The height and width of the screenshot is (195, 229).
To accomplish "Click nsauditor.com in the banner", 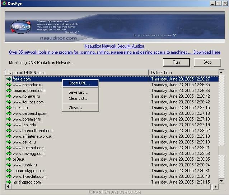I will click(x=58, y=38).
